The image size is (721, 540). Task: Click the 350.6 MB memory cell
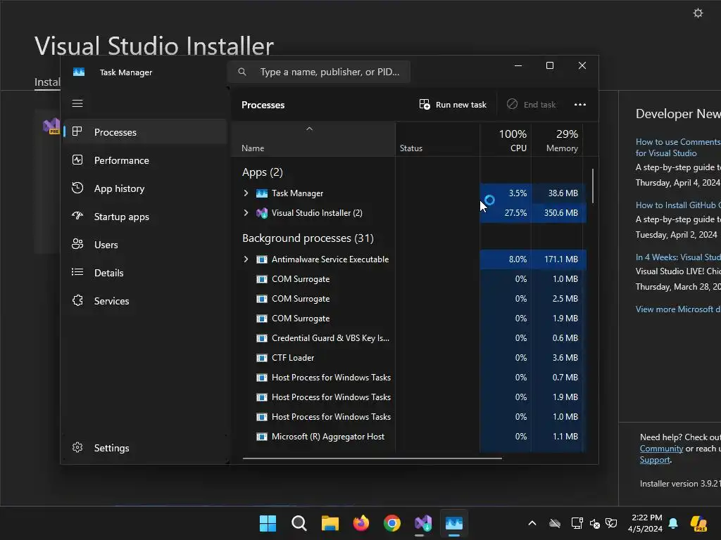pyautogui.click(x=559, y=212)
